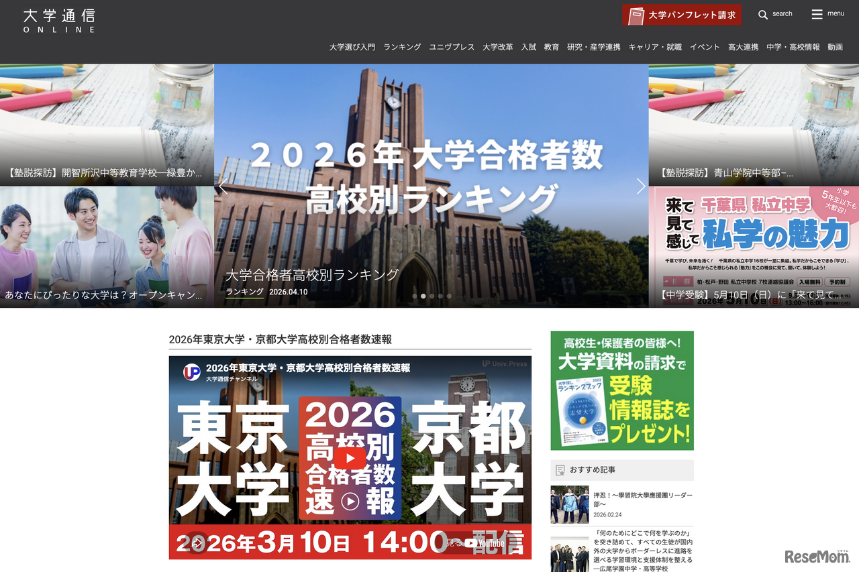This screenshot has height=572, width=859.
Task: Select the fifth carousel dot
Action: [x=450, y=296]
